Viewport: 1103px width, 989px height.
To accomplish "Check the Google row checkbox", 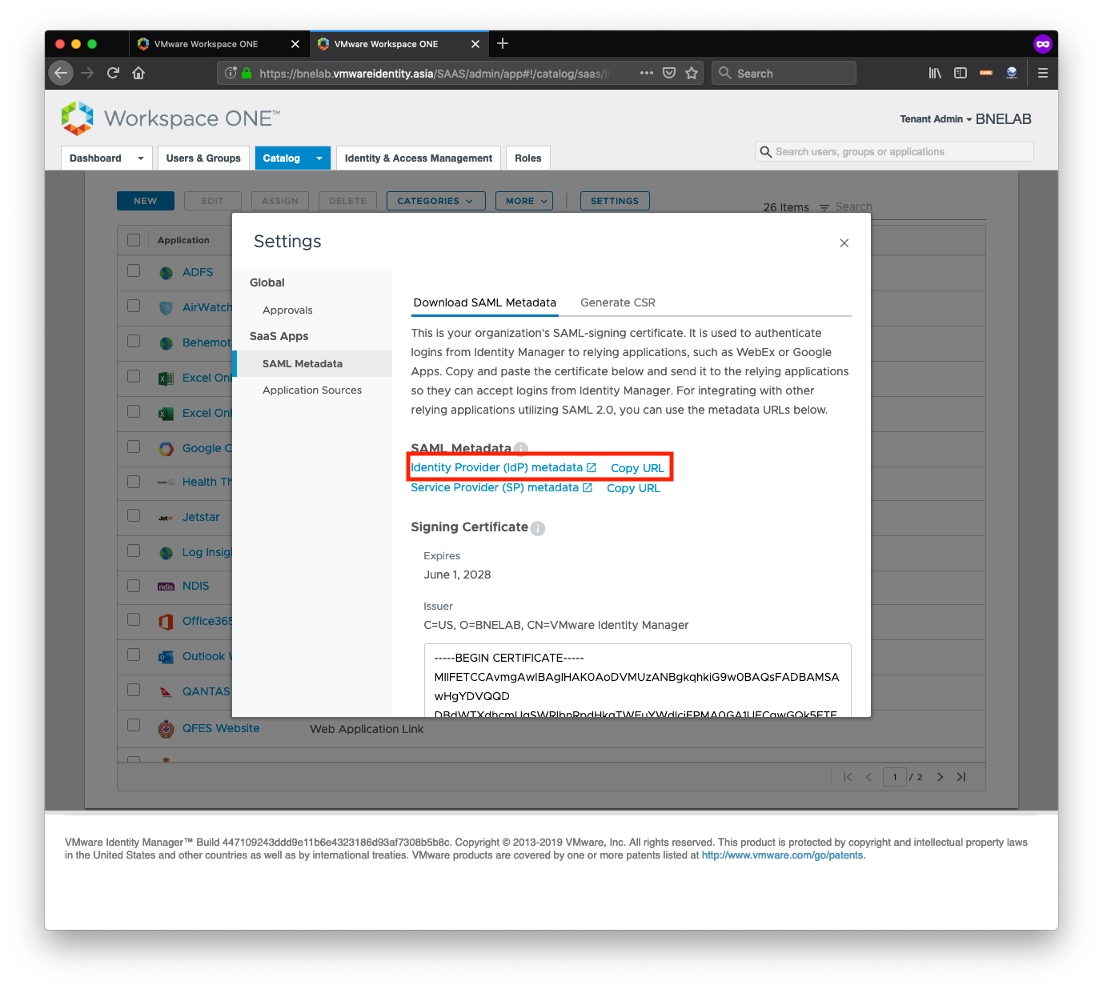I will tap(134, 446).
